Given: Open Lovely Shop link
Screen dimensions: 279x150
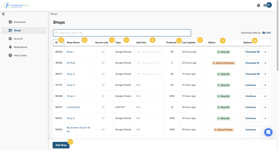Looking at the screenshot, I should click(x=73, y=107).
